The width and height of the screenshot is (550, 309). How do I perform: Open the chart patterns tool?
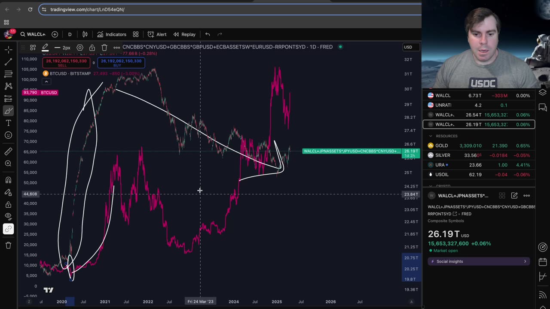(x=8, y=86)
